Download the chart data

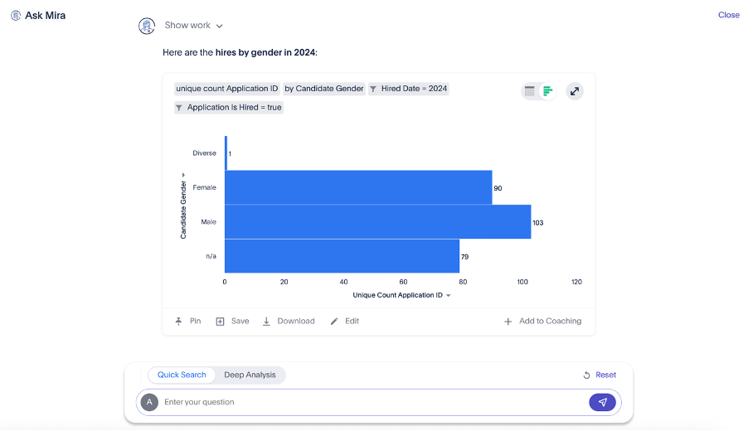pos(289,321)
